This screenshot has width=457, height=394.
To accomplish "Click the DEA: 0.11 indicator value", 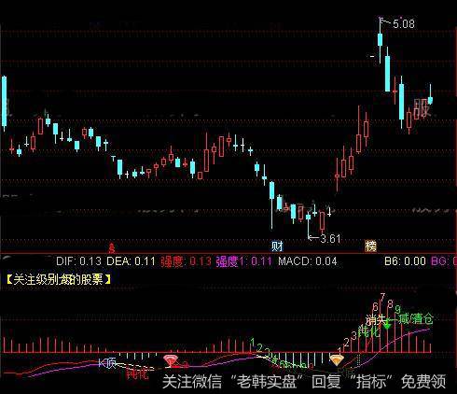I will (x=131, y=261).
